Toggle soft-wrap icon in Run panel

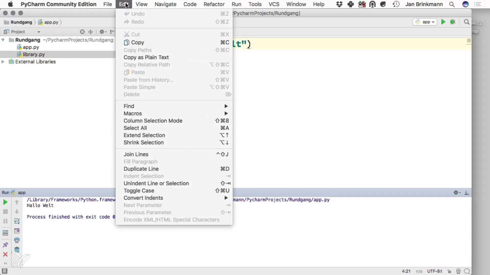pos(17,221)
